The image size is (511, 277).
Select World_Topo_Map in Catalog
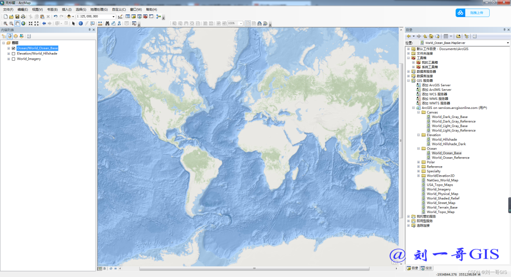[x=441, y=212]
